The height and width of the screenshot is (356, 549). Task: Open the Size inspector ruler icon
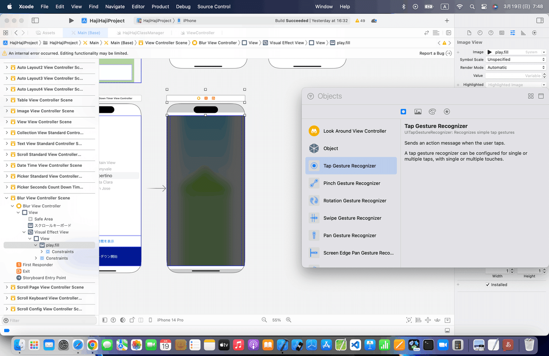523,33
